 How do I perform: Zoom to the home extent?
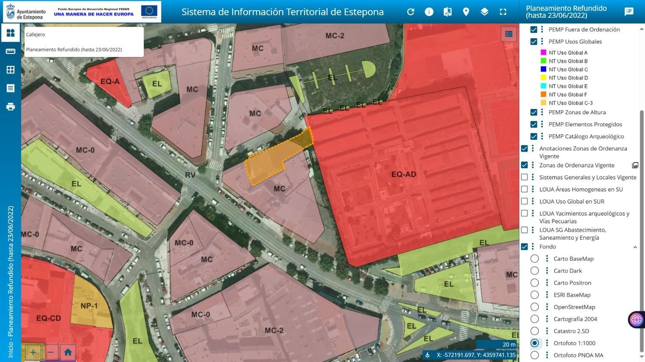point(68,352)
